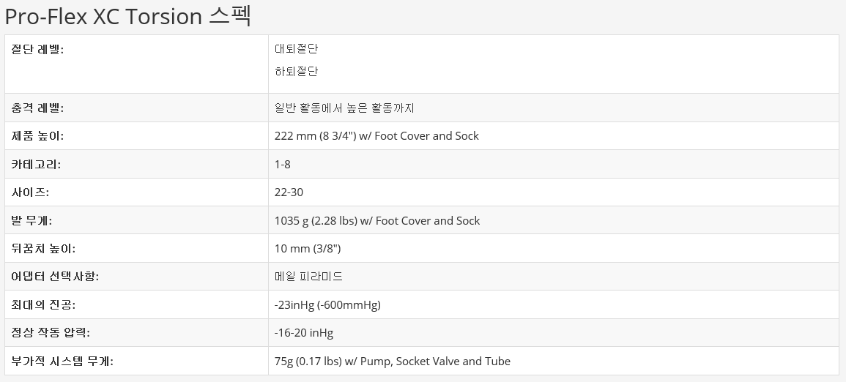Click the "제품 높이:" row label

(37, 136)
